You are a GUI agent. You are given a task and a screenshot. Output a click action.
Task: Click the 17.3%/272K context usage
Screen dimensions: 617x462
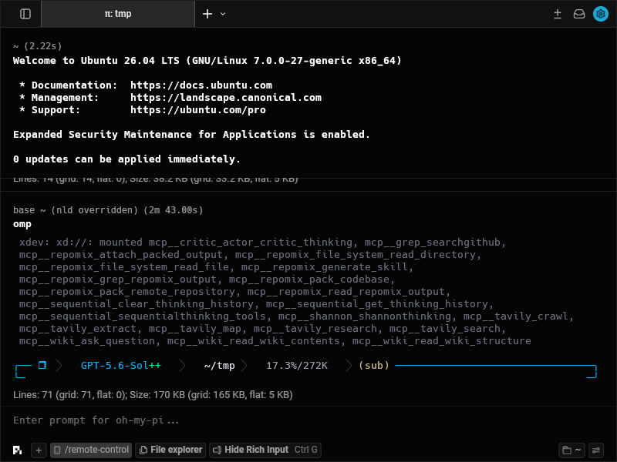tap(297, 365)
